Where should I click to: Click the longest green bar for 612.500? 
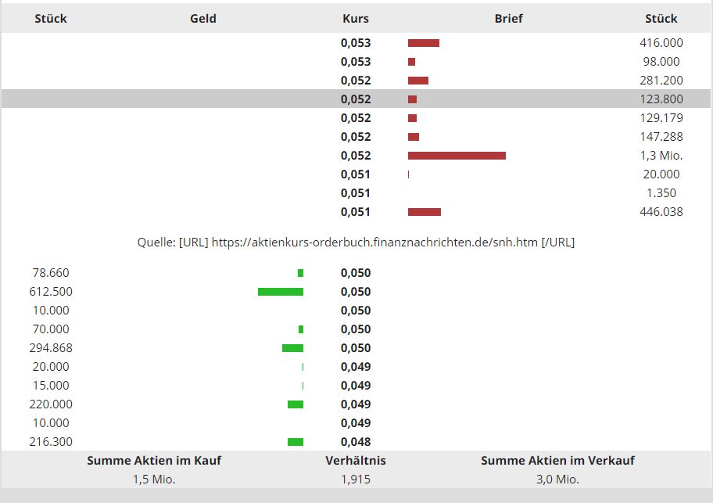tap(281, 292)
